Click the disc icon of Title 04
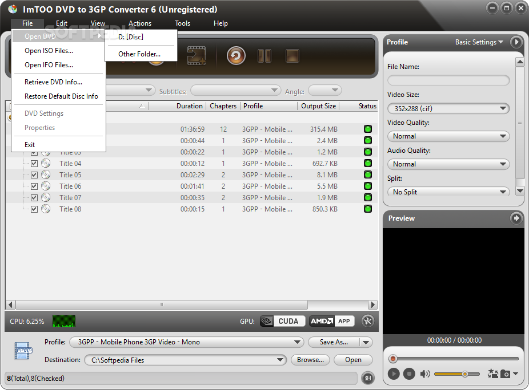This screenshot has width=529, height=390. pyautogui.click(x=46, y=163)
